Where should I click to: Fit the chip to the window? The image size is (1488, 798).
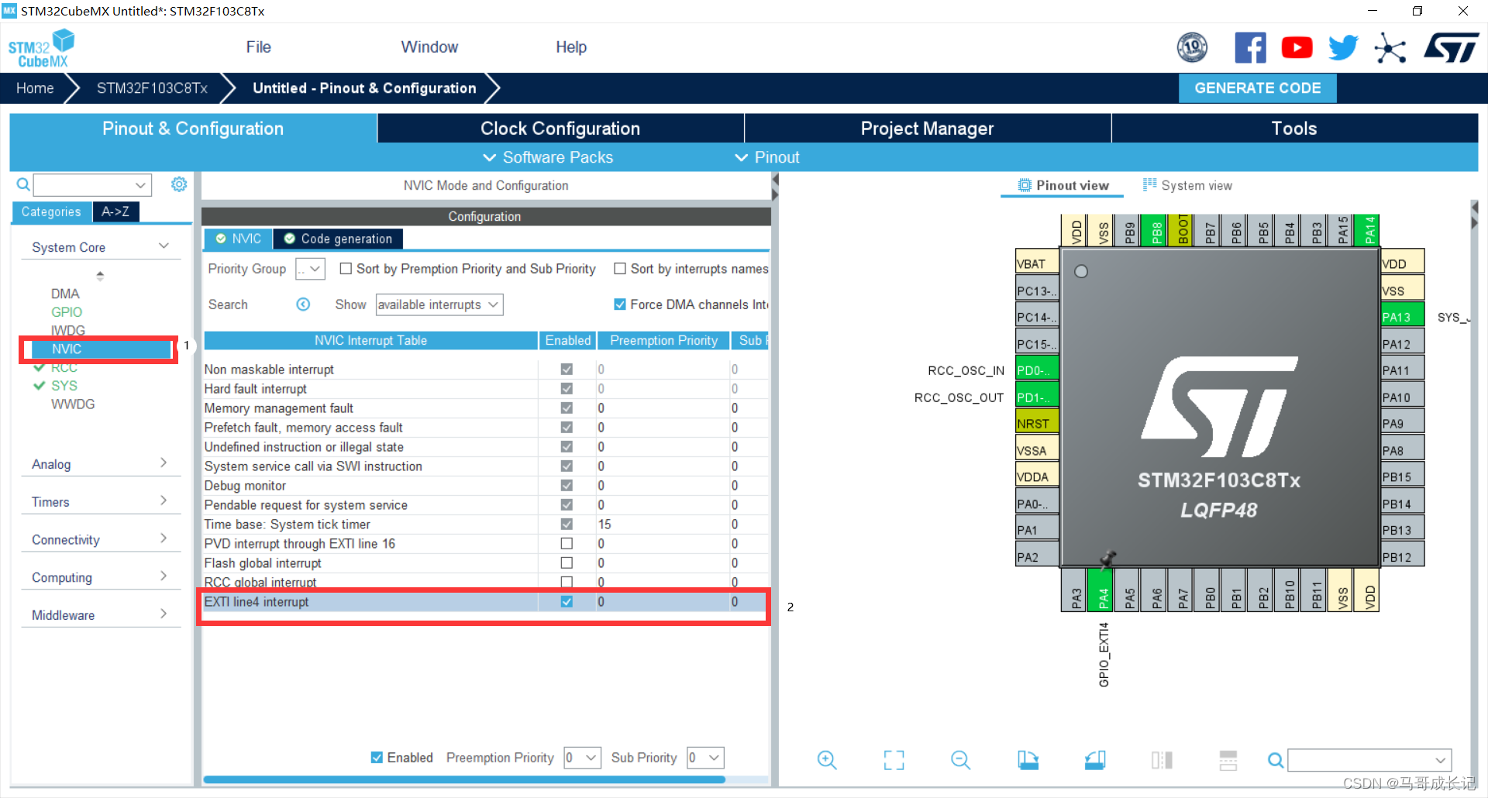pyautogui.click(x=894, y=760)
